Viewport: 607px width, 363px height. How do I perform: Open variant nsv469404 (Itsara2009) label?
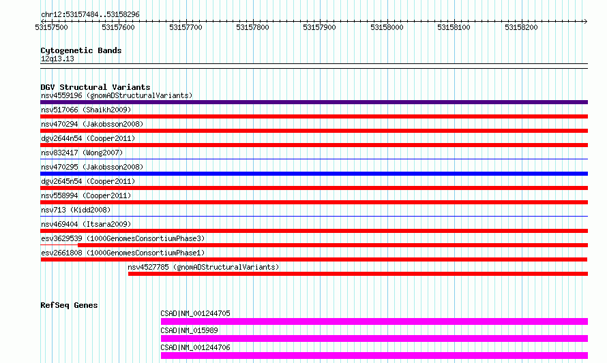86,224
